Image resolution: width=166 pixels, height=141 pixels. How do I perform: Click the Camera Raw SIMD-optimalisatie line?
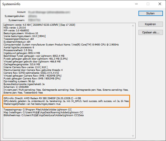coord(31,73)
